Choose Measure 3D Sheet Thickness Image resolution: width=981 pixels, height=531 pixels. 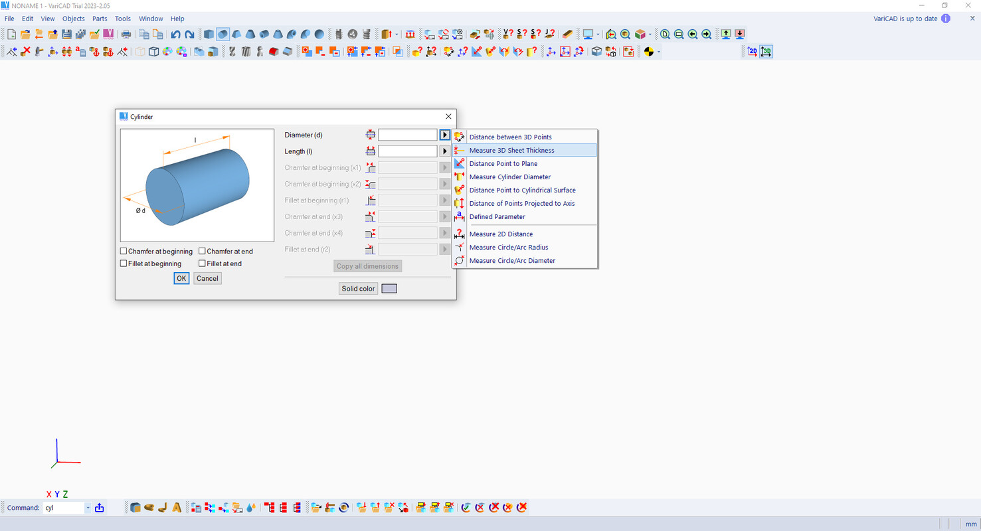525,150
